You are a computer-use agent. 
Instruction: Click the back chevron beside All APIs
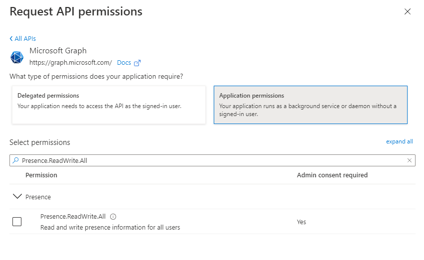pyautogui.click(x=11, y=39)
